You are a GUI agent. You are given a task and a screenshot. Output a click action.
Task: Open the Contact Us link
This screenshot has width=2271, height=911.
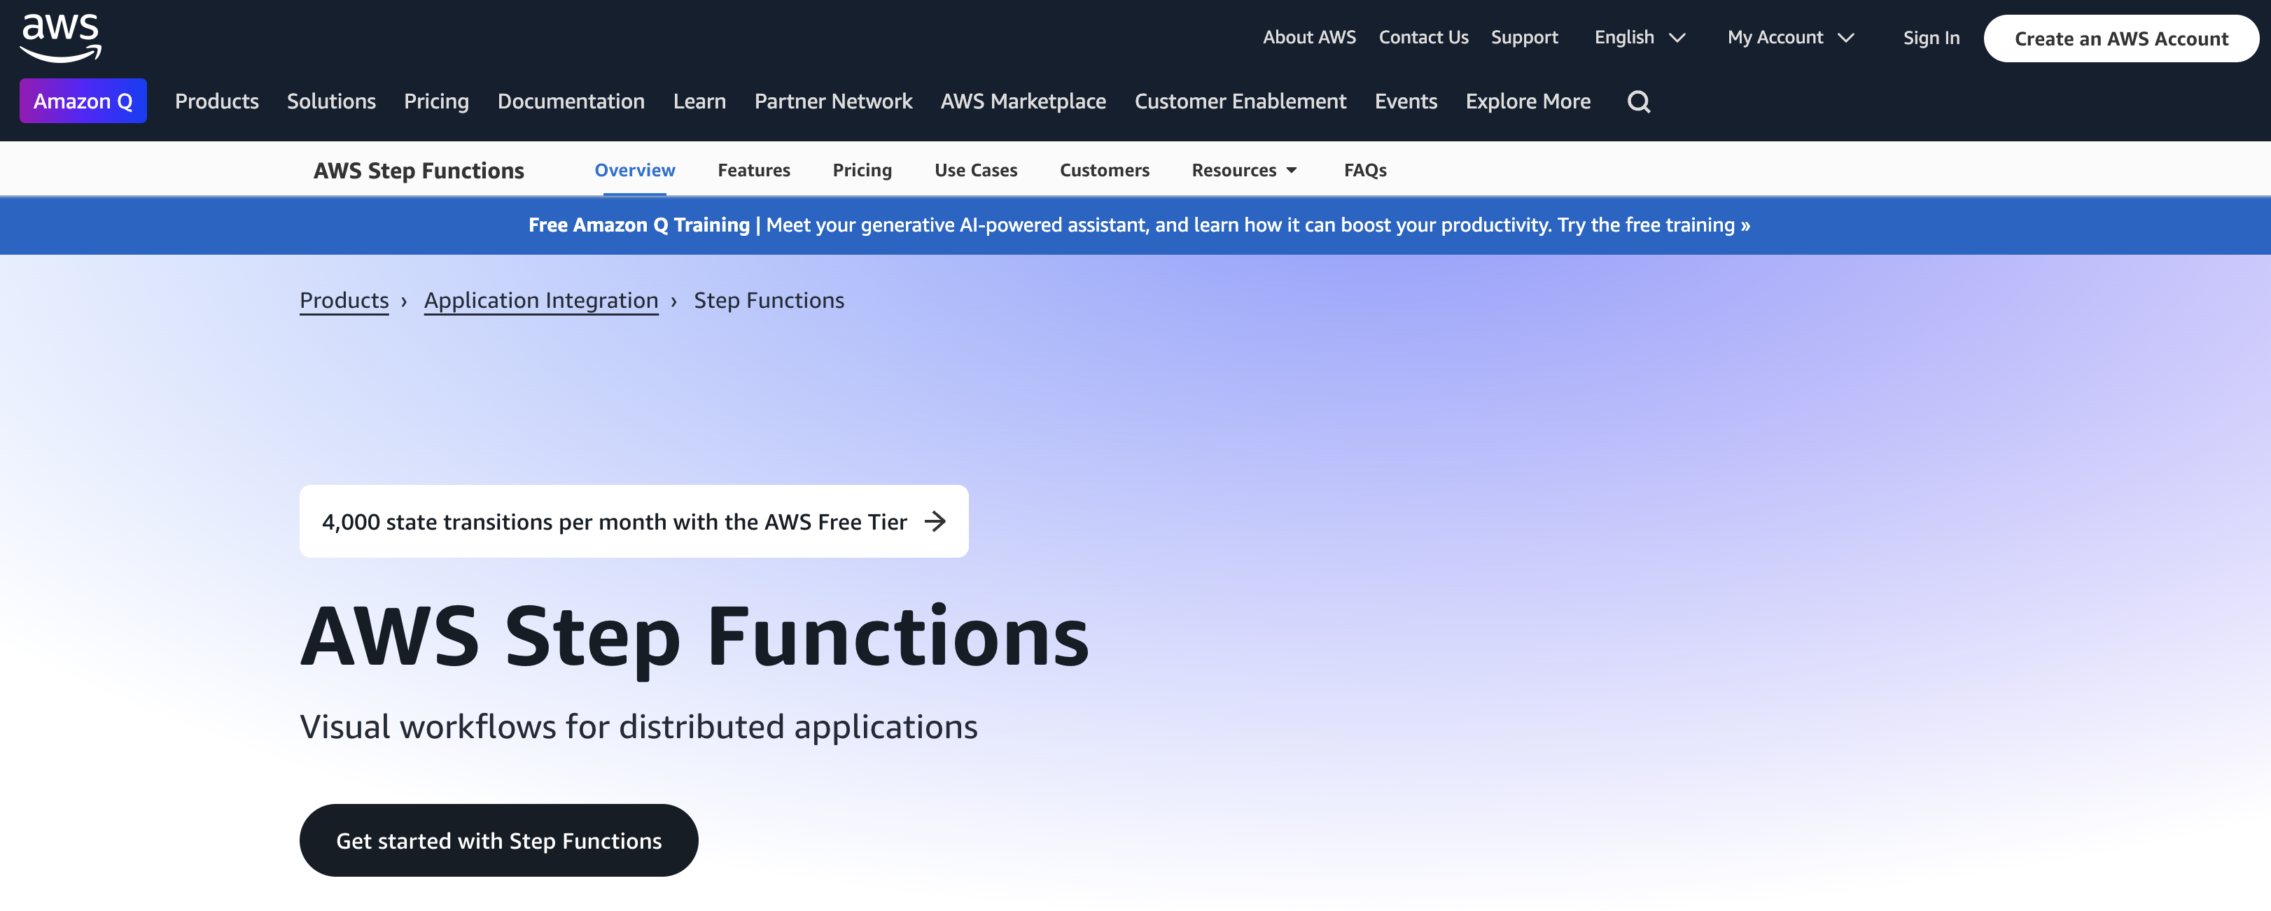coord(1424,38)
